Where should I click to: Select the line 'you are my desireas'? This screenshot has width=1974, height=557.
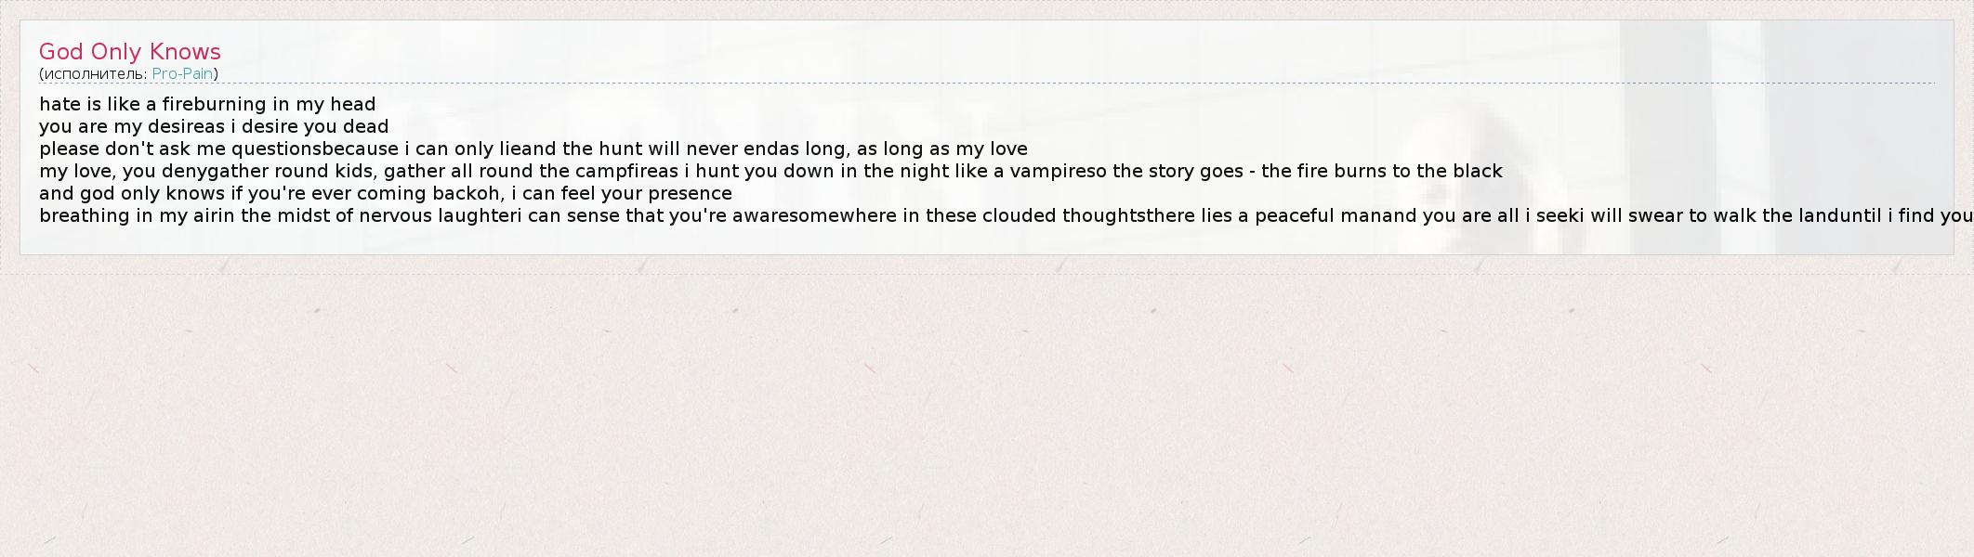click(132, 126)
